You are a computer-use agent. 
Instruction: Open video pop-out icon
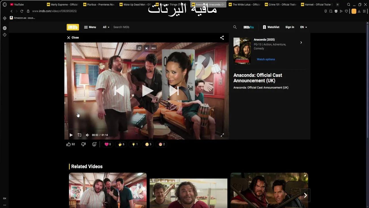click(140, 48)
